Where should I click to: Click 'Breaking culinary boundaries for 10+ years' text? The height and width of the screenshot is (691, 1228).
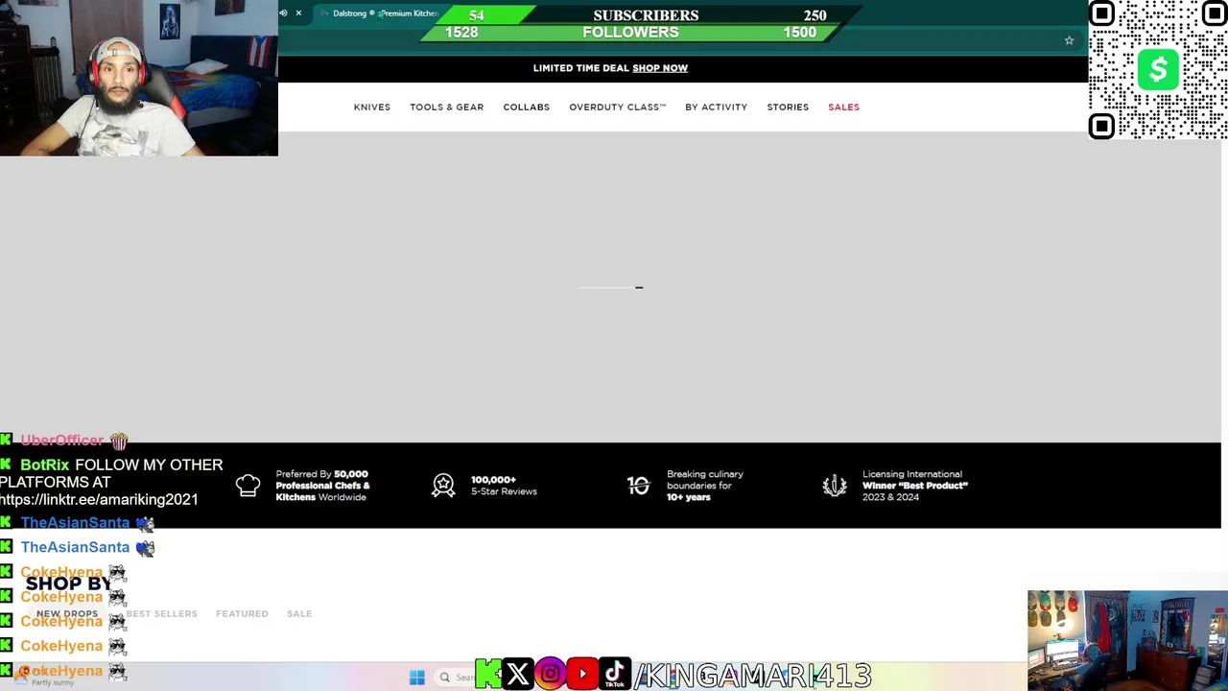[x=705, y=486]
